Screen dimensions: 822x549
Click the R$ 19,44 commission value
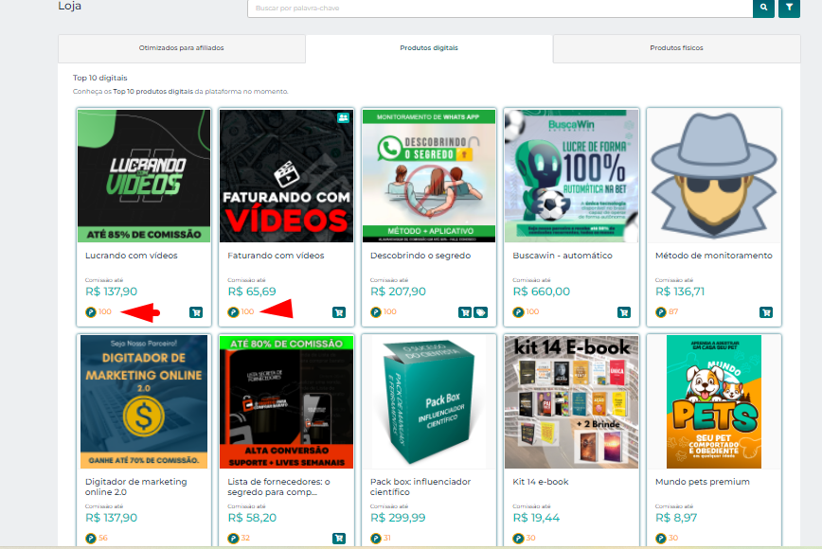click(x=536, y=518)
